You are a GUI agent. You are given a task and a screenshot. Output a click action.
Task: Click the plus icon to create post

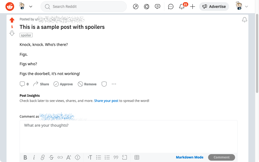(193, 7)
